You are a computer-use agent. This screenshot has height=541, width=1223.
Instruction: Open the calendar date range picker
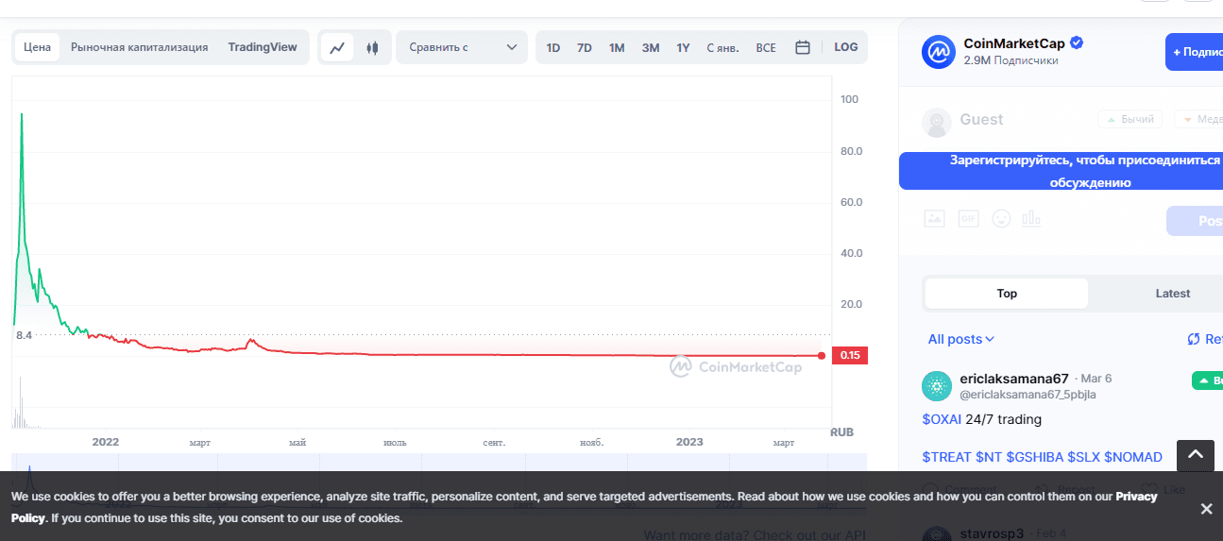[802, 47]
